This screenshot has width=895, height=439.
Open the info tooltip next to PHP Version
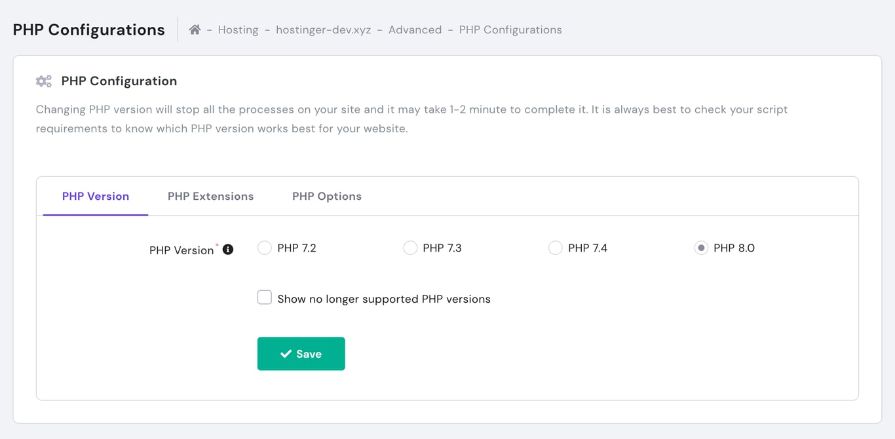click(x=227, y=249)
